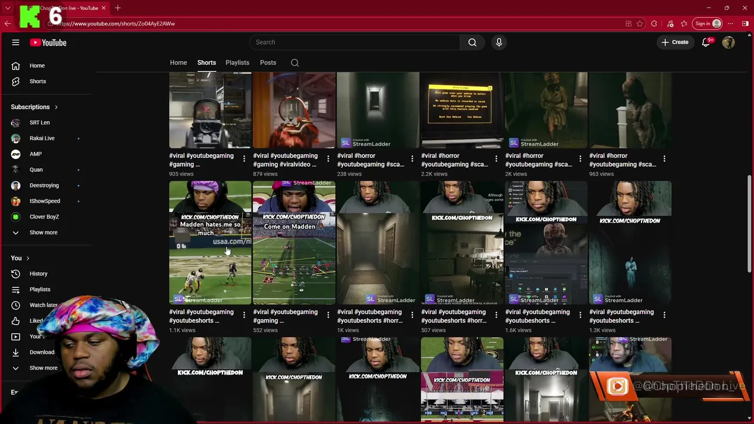
Task: Expand the Subscriptions section header
Action: [x=34, y=107]
